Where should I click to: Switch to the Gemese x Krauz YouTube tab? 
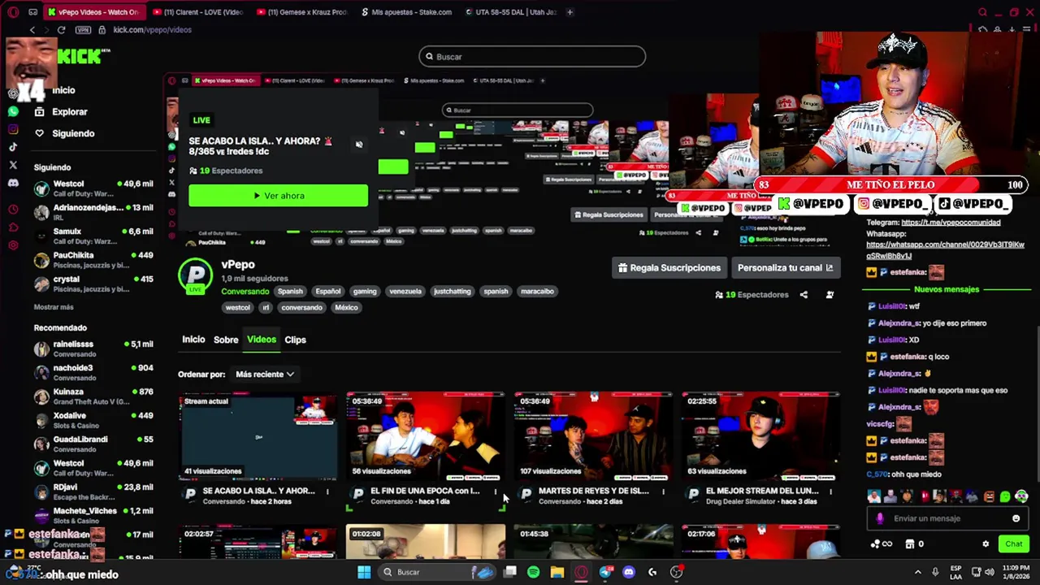(x=302, y=12)
